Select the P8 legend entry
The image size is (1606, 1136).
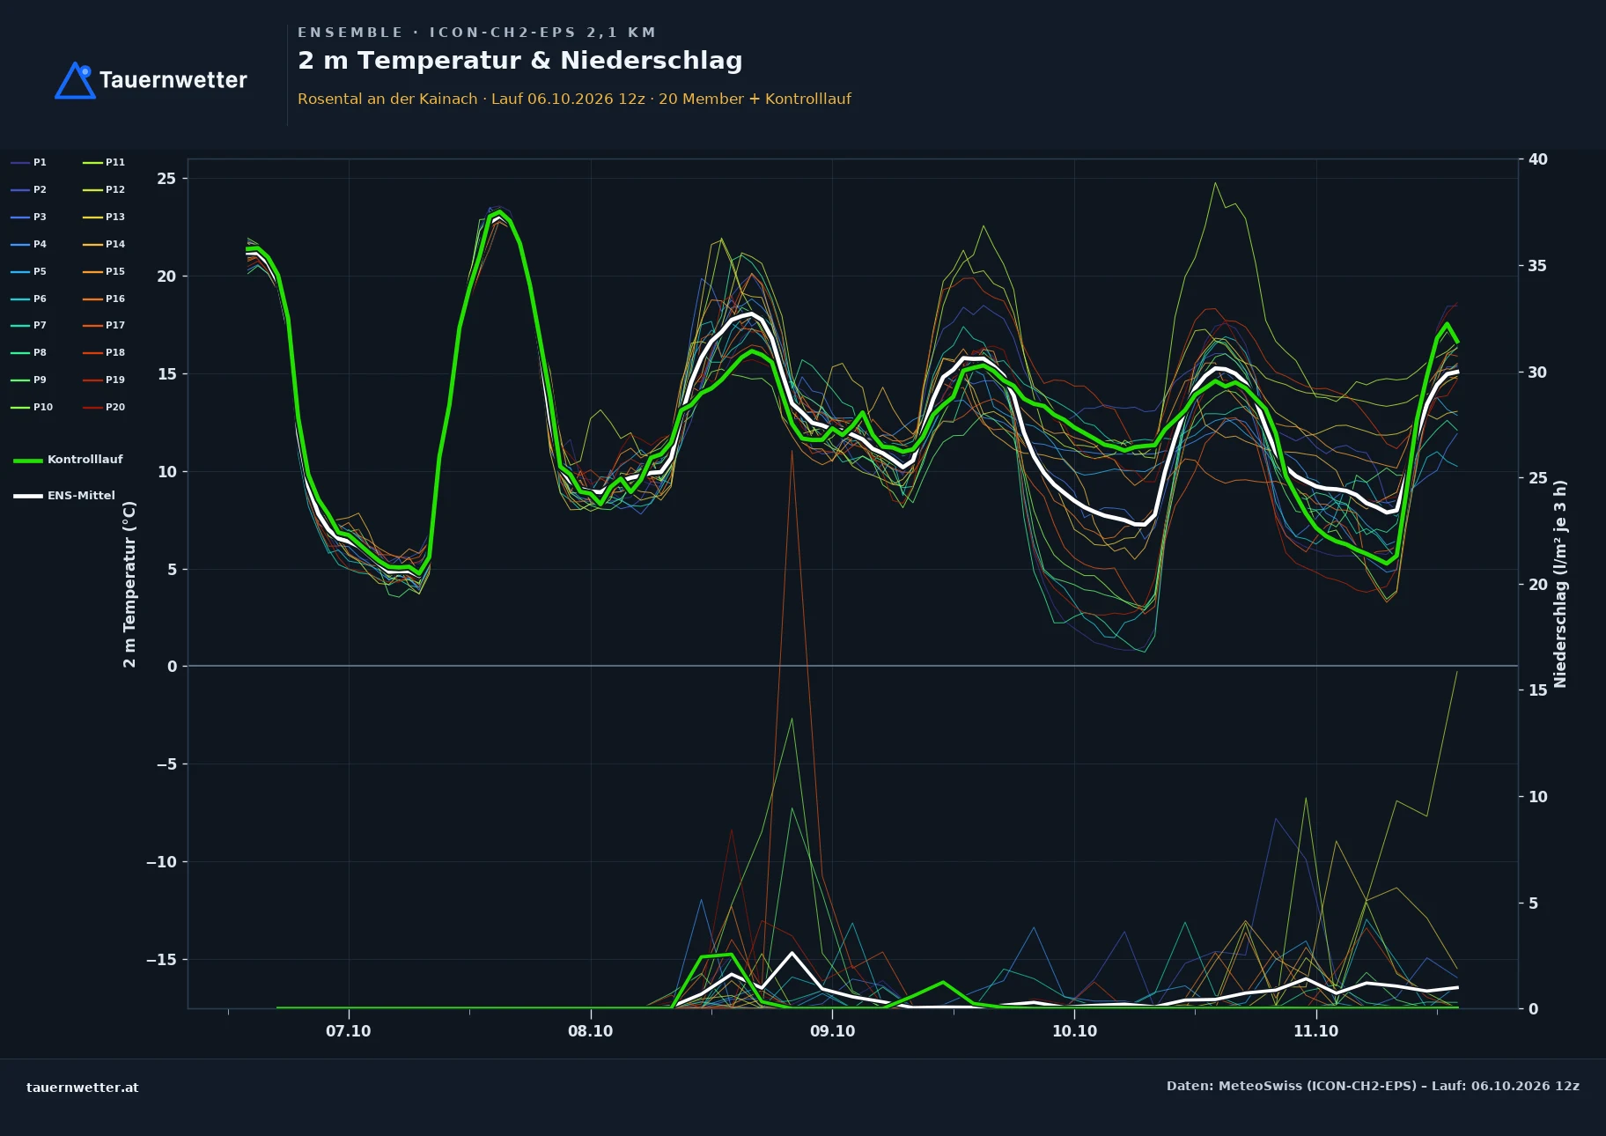click(29, 352)
